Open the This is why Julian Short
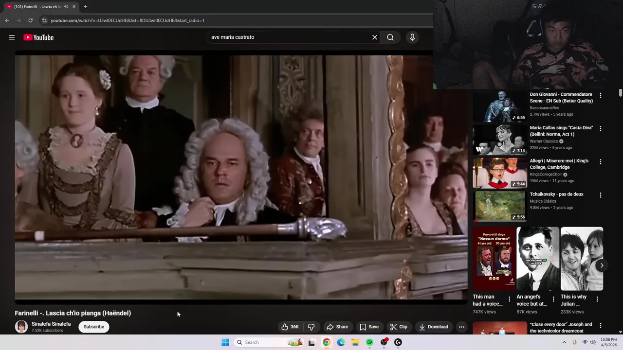Viewport: 623px width, 350px height. pos(582,259)
